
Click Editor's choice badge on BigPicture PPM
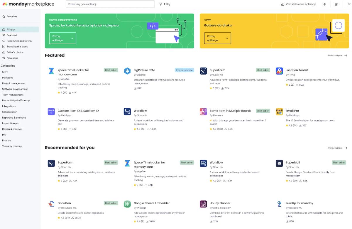point(184,70)
